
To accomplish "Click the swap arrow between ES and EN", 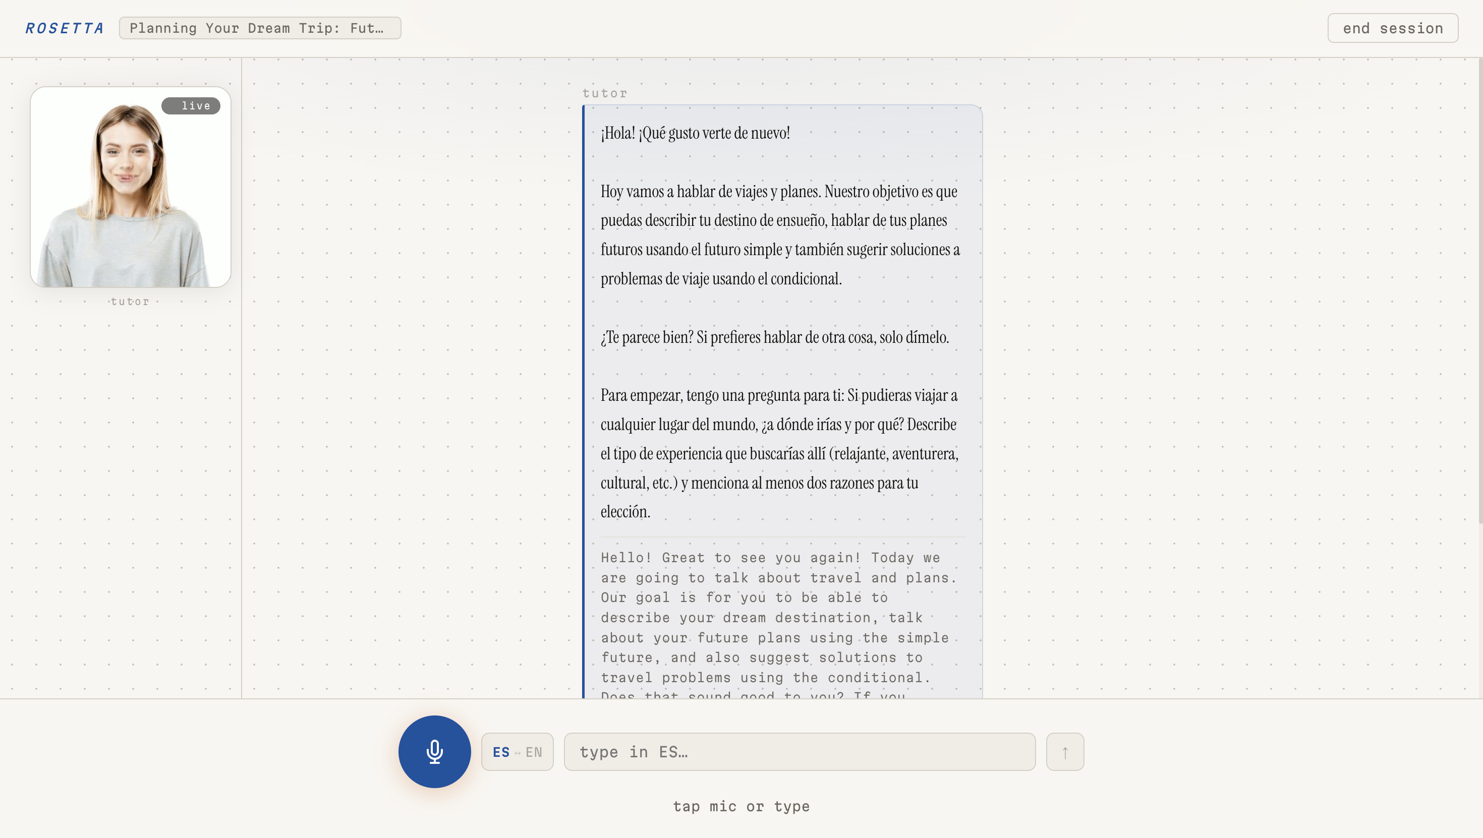I will coord(517,753).
